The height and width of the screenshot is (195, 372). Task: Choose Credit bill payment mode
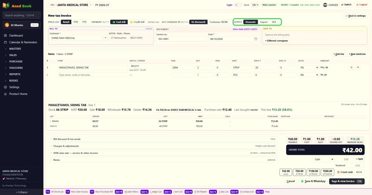pos(137,22)
